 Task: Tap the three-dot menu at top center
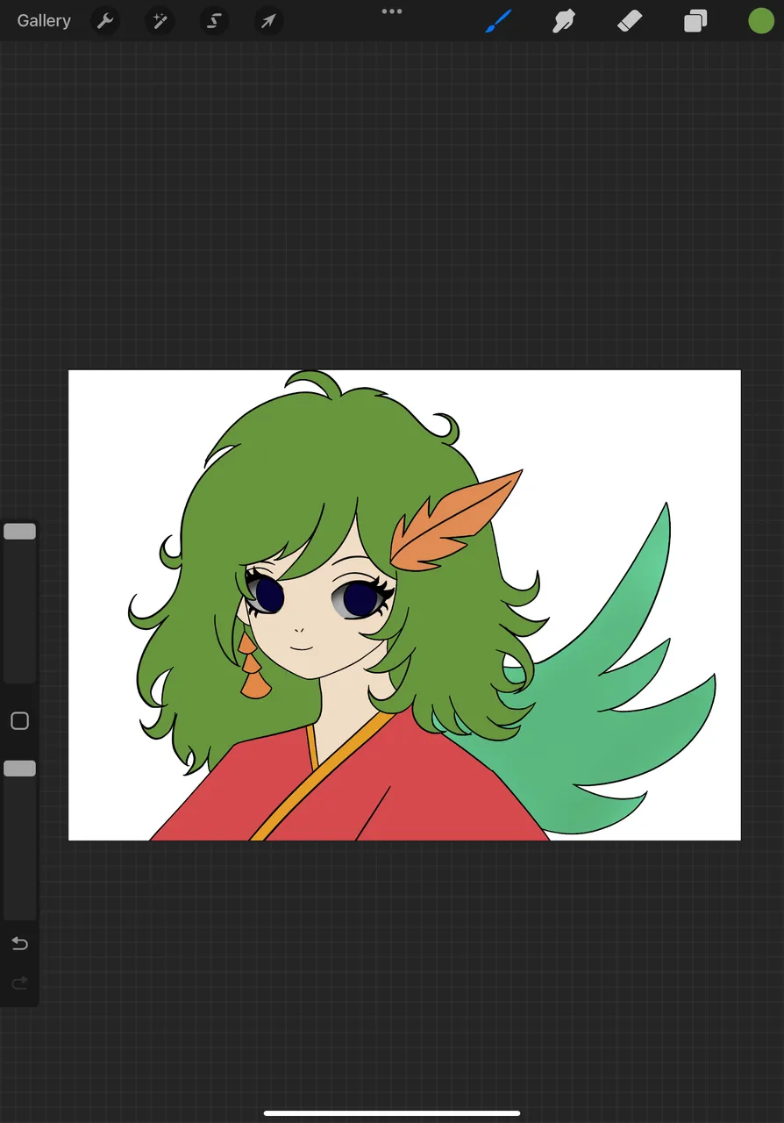[392, 11]
